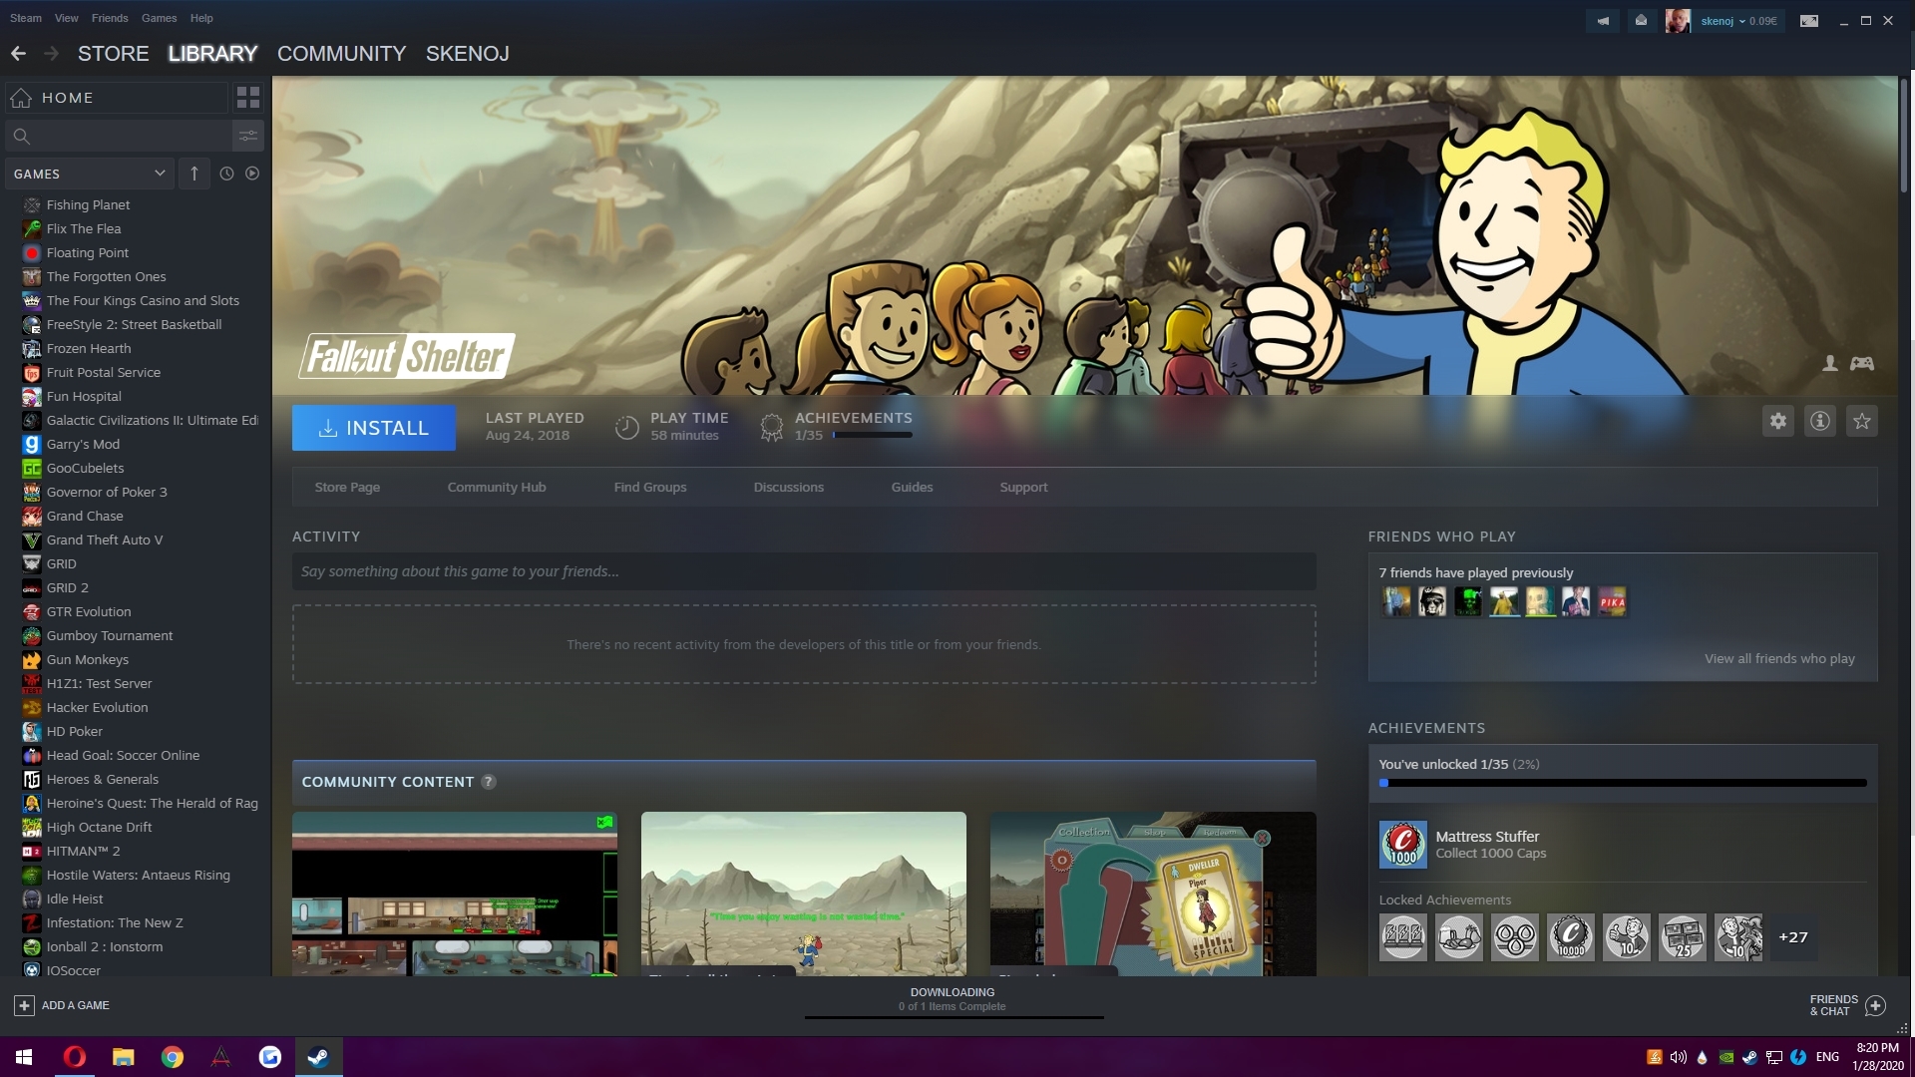Screen dimensions: 1915x1077
Task: Switch to the COMMUNITY tab
Action: (342, 54)
